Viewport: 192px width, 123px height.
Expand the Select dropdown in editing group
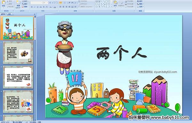coord(140,7)
